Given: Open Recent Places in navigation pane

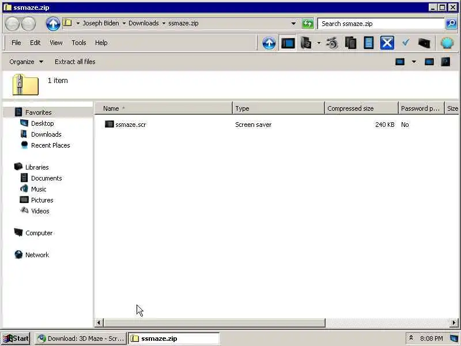Looking at the screenshot, I should click(x=51, y=145).
